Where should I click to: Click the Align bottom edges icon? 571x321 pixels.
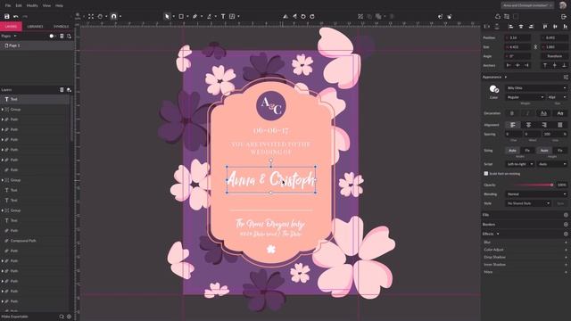coord(565,27)
